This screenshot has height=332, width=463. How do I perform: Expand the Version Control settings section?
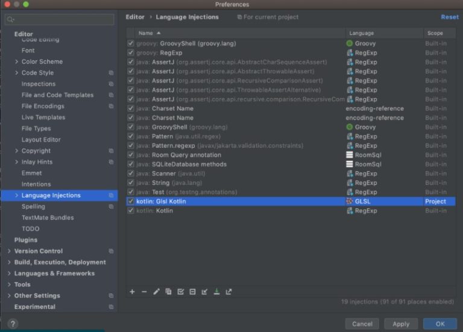pyautogui.click(x=9, y=251)
